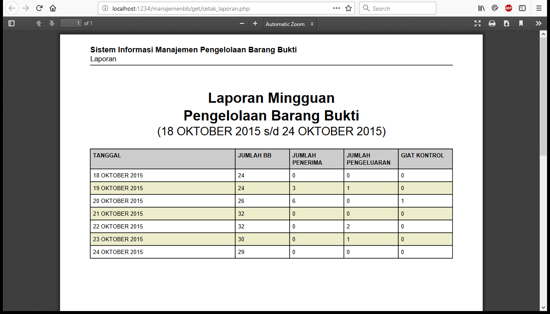Toggle the PDF viewer sidebar
This screenshot has width=550, height=314.
click(x=12, y=24)
